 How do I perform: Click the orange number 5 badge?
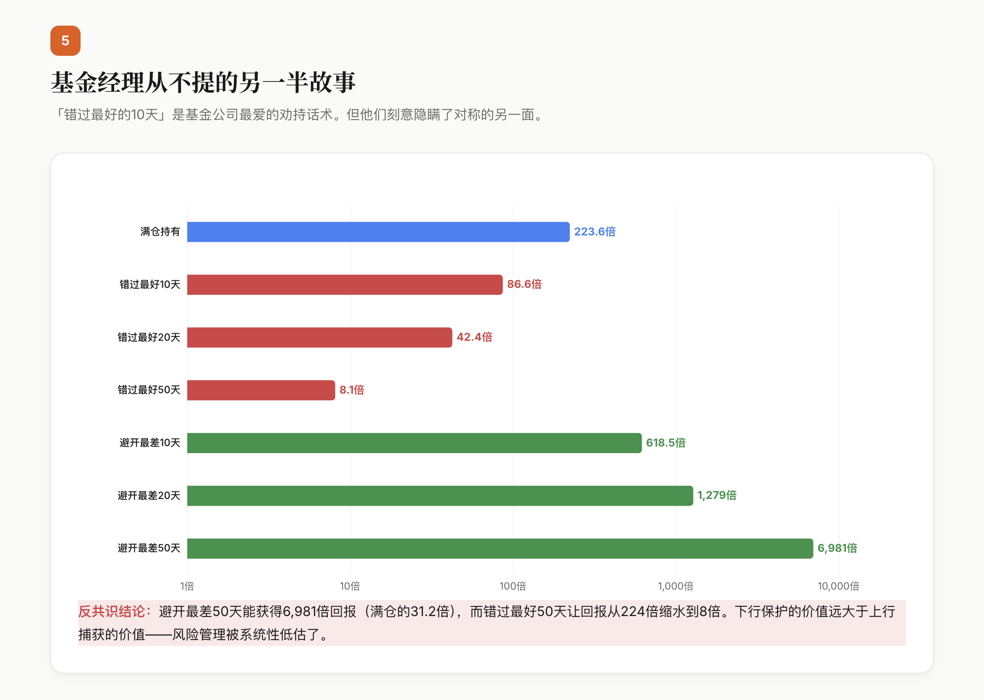pyautogui.click(x=65, y=41)
